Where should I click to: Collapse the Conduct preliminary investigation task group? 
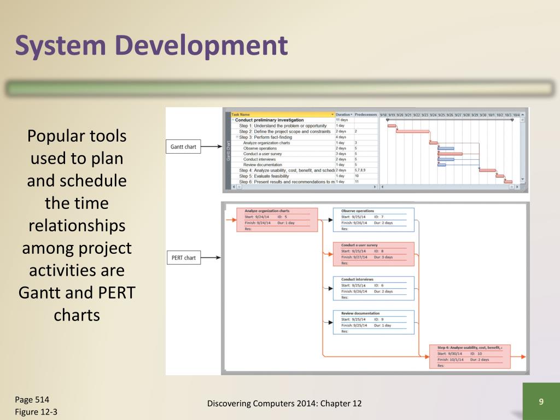[232, 120]
